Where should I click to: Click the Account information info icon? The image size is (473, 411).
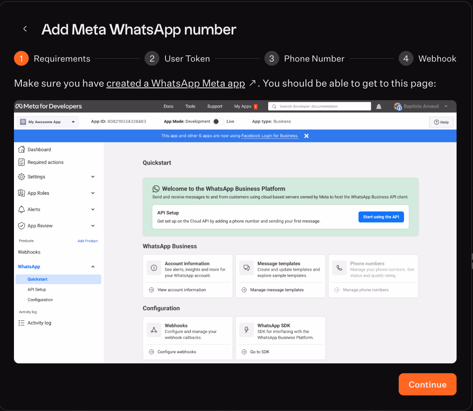click(x=154, y=268)
